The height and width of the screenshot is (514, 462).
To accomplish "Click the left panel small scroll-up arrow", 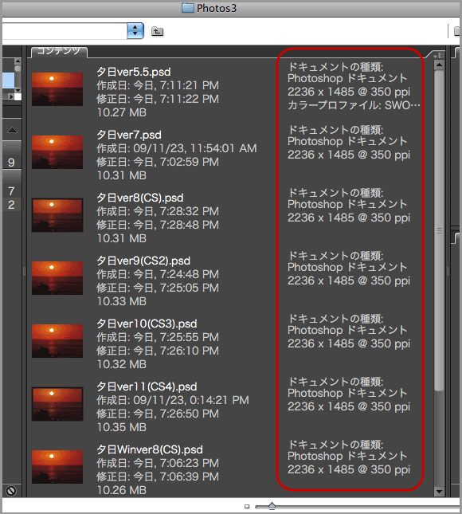I will pyautogui.click(x=18, y=61).
